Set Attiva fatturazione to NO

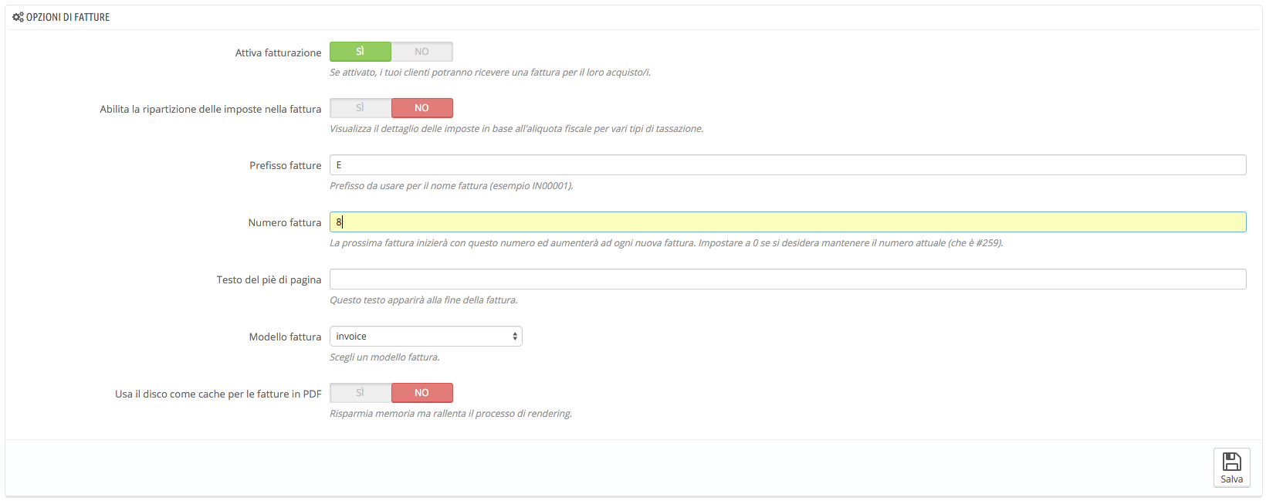tap(421, 52)
